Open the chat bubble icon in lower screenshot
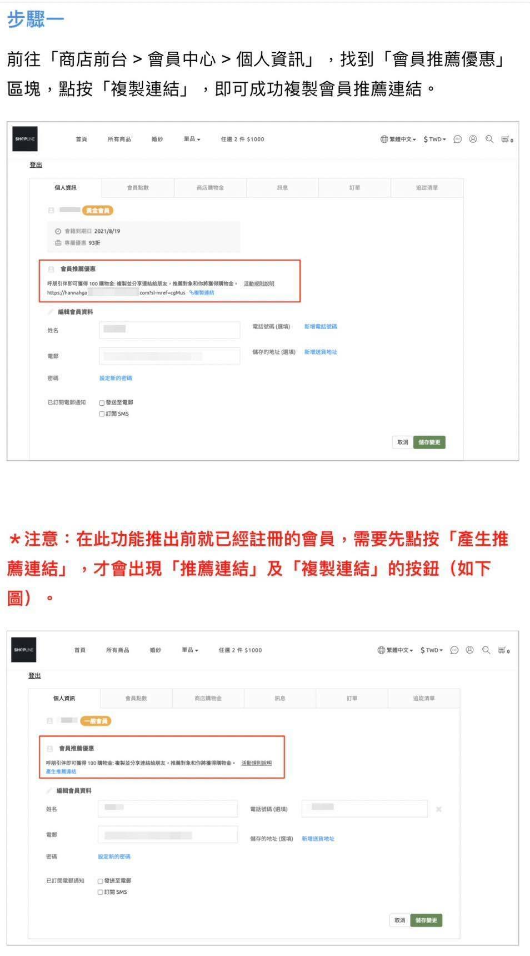 coord(454,650)
